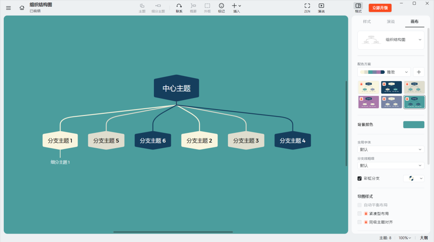Toggle the 紧凑型布局 checkbox
Viewport: 434px width, 242px height.
tap(359, 214)
